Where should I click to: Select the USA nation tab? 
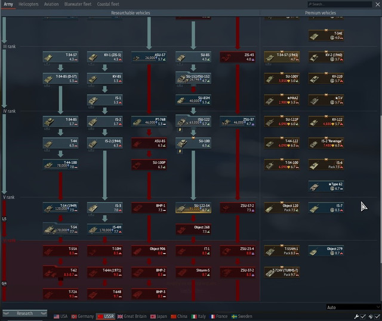click(x=60, y=316)
